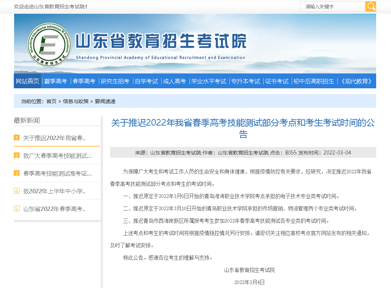Go to the 夏季高考 menu item
The image size is (391, 292).
pos(55,81)
